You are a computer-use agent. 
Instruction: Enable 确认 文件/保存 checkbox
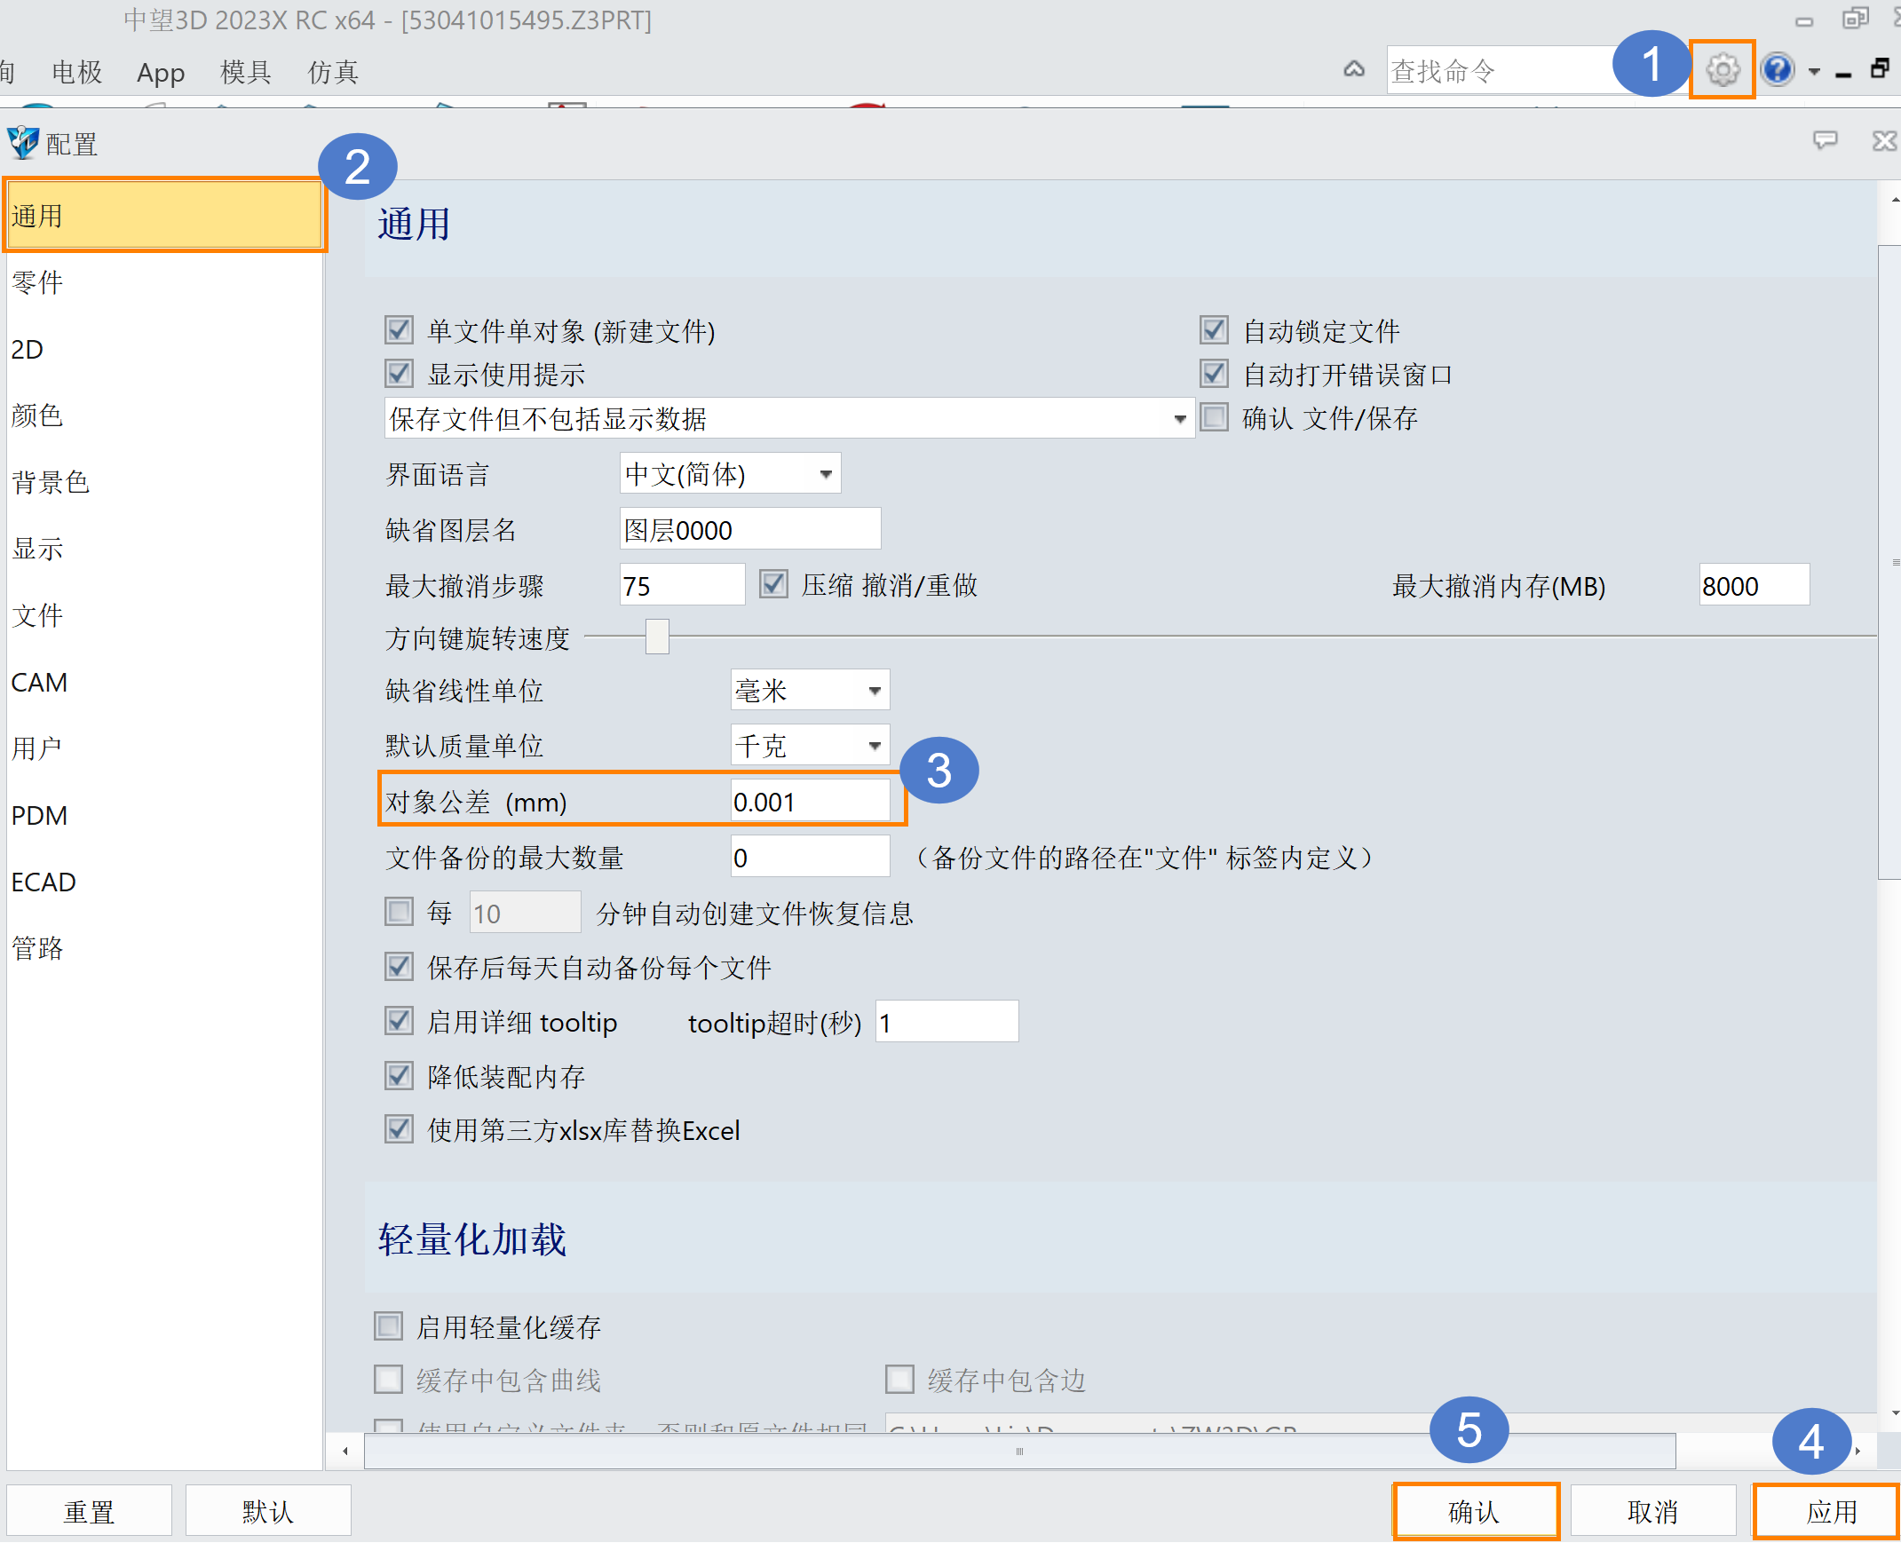tap(1214, 417)
